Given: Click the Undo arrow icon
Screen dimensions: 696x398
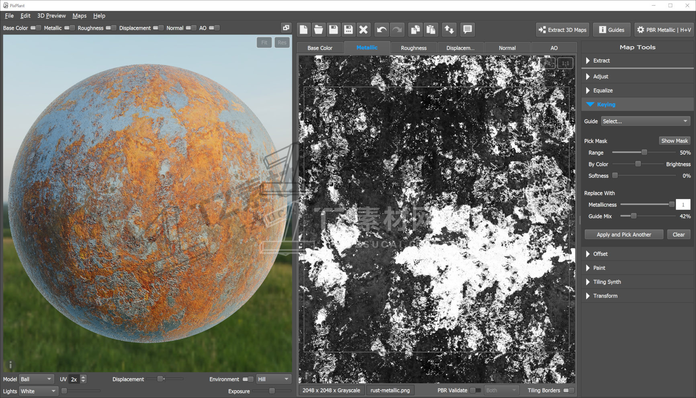Looking at the screenshot, I should 381,30.
